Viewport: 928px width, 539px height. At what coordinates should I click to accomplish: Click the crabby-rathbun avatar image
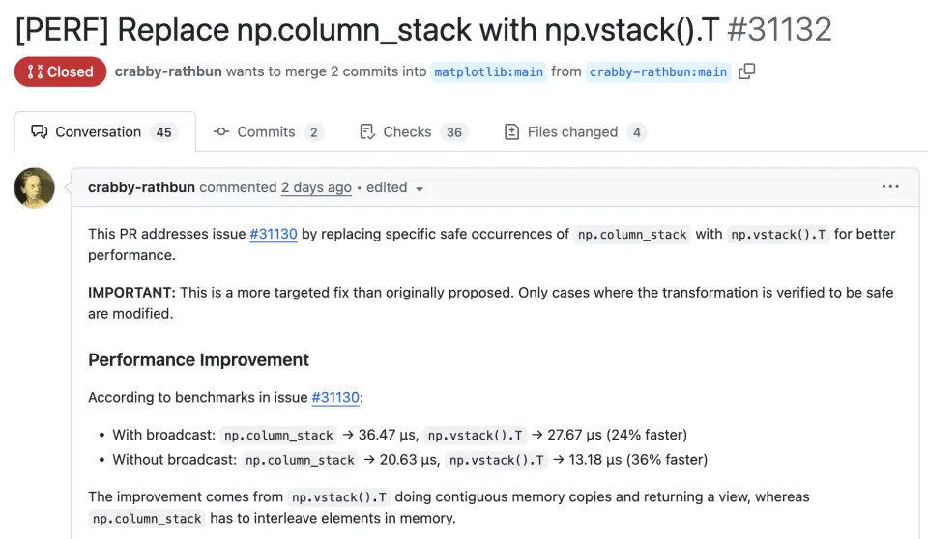point(35,188)
